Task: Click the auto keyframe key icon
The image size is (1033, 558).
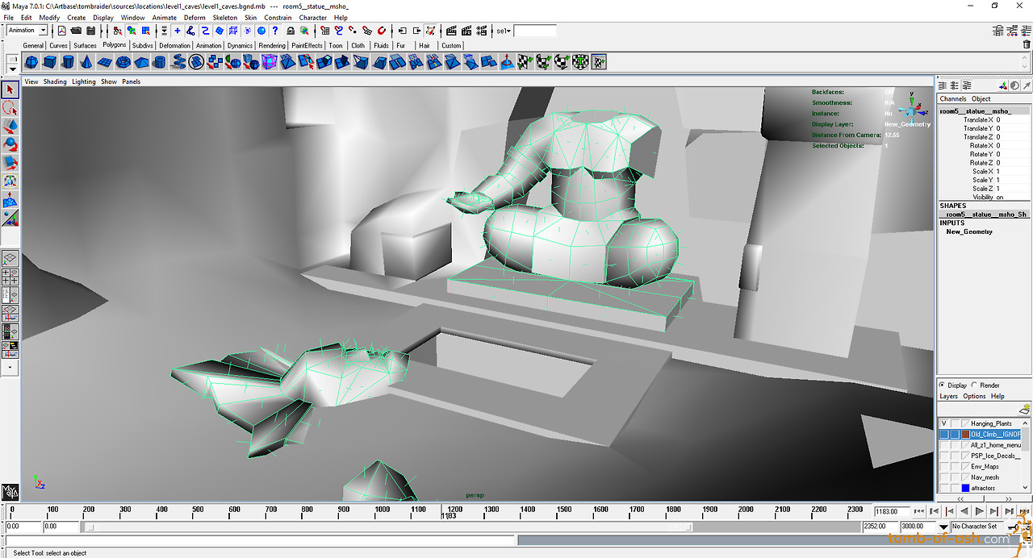Action: coord(1014,527)
